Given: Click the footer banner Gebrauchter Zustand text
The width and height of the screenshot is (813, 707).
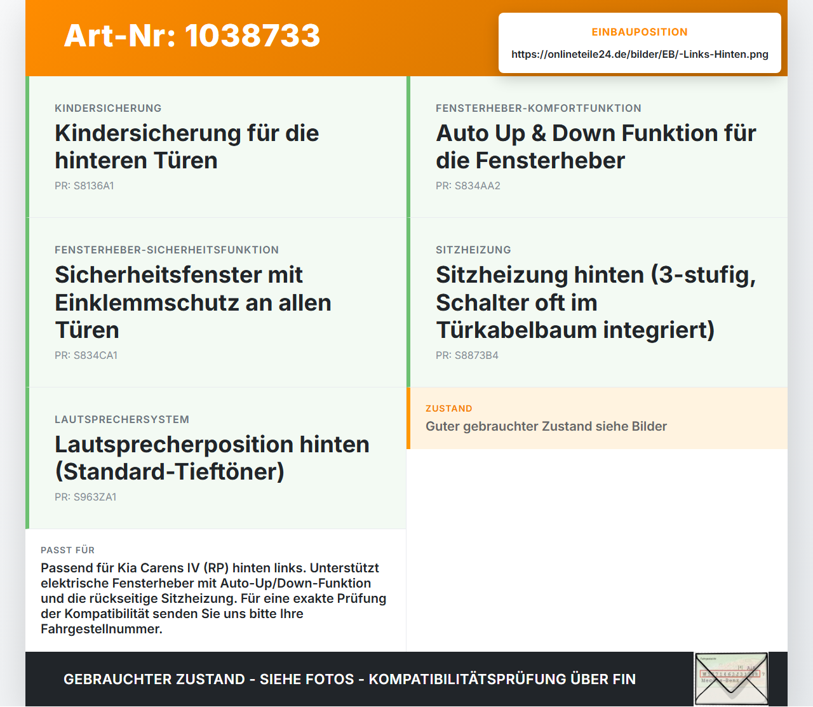Looking at the screenshot, I should tap(349, 679).
